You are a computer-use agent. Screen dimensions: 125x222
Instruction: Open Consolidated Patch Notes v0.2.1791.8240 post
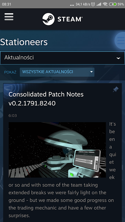46,99
